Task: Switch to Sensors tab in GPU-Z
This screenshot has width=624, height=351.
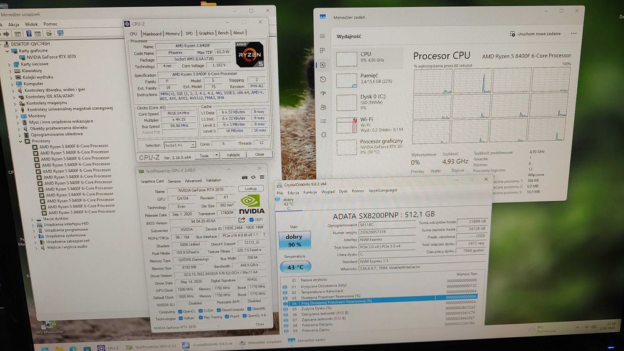Action: (174, 181)
